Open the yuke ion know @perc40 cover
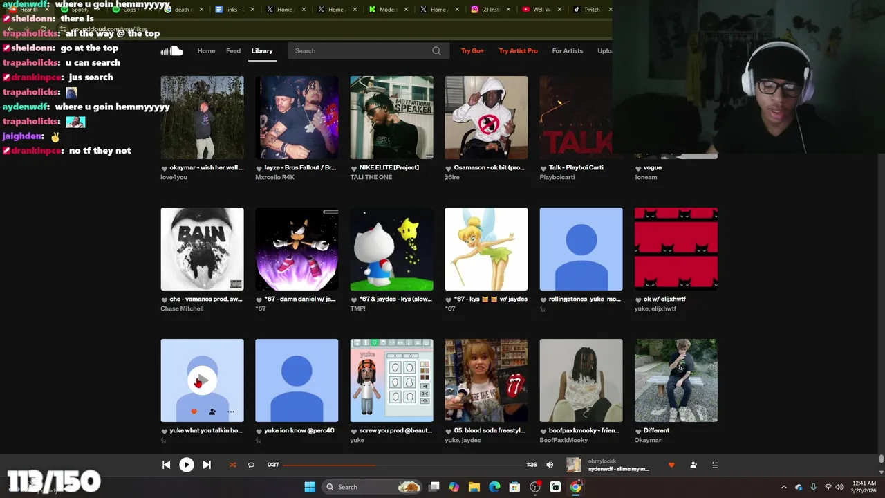Image resolution: width=885 pixels, height=498 pixels. 297,380
